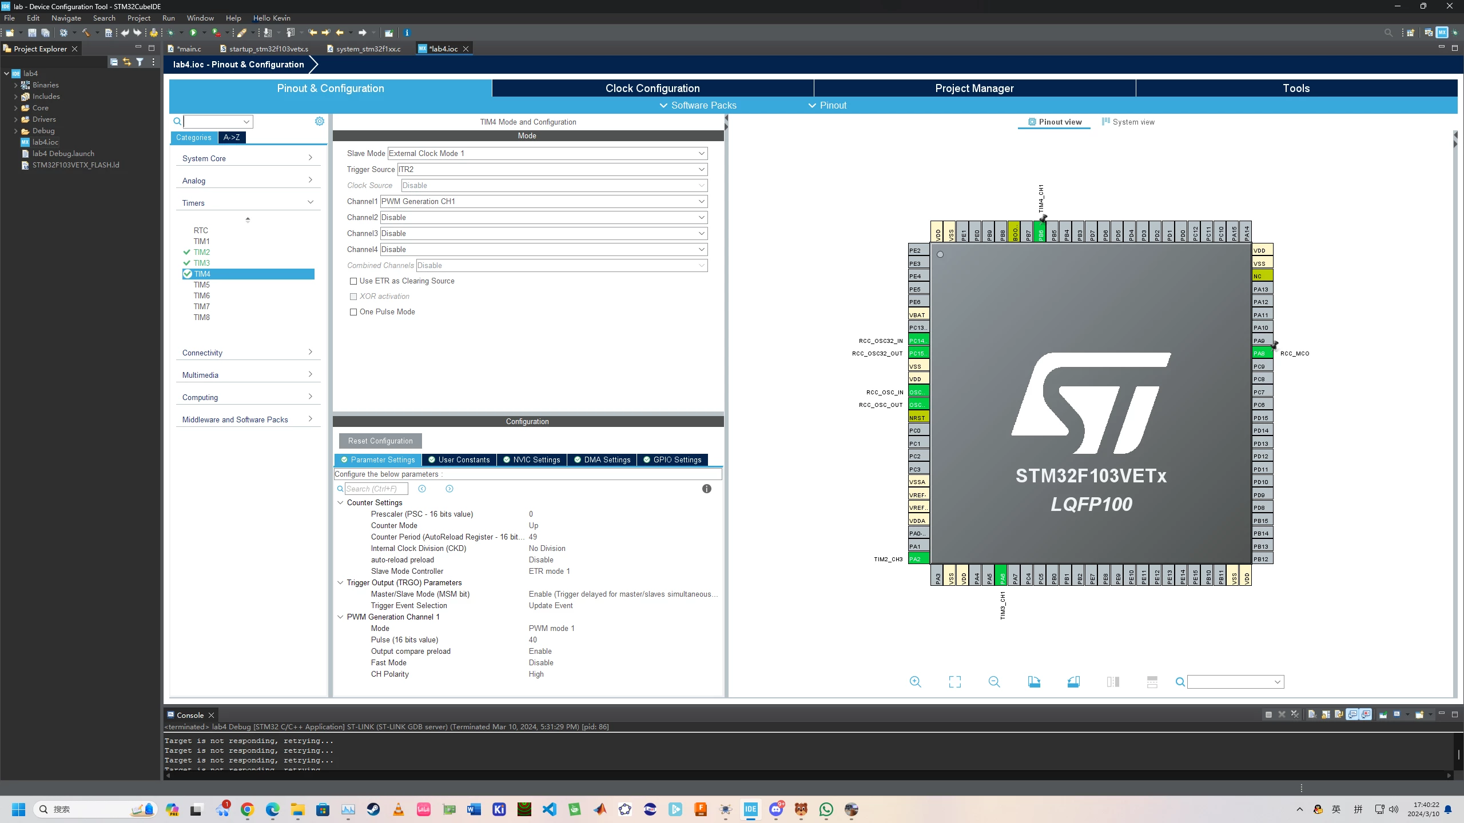Open Google Chrome from the taskbar
This screenshot has height=823, width=1464.
pos(247,809)
